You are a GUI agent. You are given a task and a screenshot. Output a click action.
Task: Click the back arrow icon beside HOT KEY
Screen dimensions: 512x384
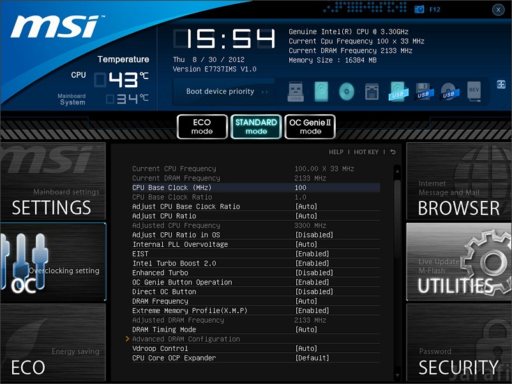pos(393,152)
